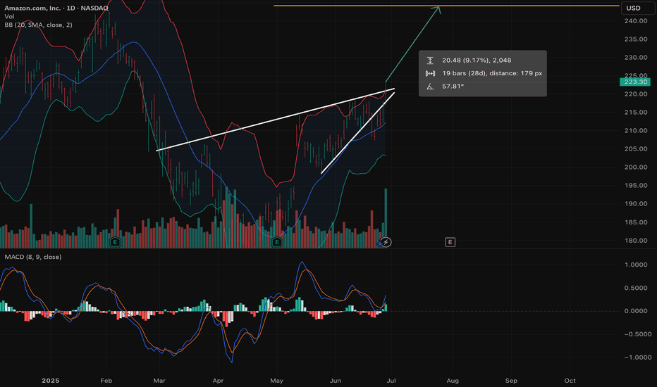Select the BB (20, SMA, close, 2) legend
The height and width of the screenshot is (387, 657).
tap(38, 25)
